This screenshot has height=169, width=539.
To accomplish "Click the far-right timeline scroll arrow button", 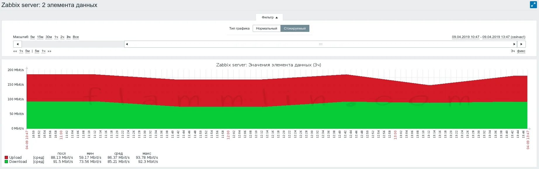I will [521, 44].
